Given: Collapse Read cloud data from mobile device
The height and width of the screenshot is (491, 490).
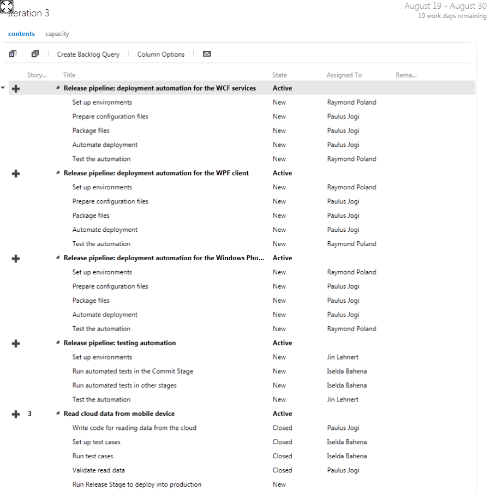Looking at the screenshot, I should coord(58,414).
